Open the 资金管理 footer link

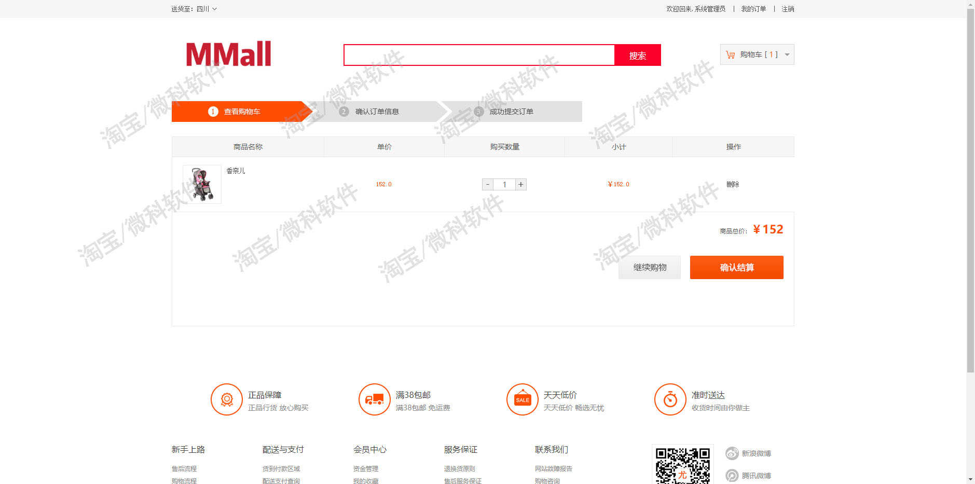366,468
